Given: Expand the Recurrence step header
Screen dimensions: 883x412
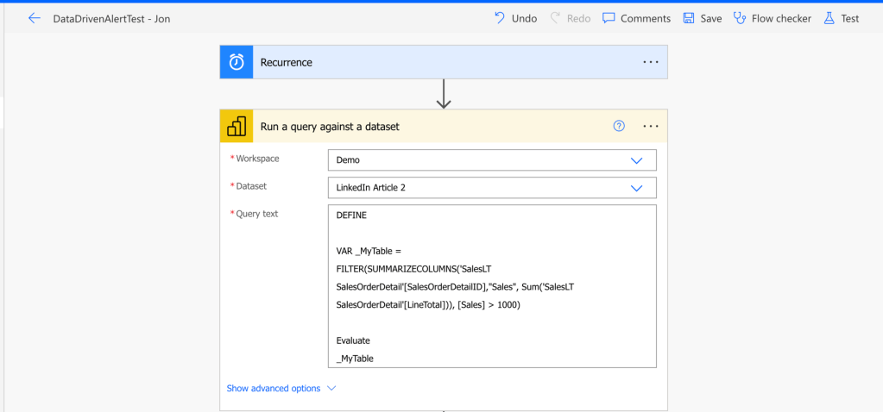Looking at the screenshot, I should (x=444, y=62).
